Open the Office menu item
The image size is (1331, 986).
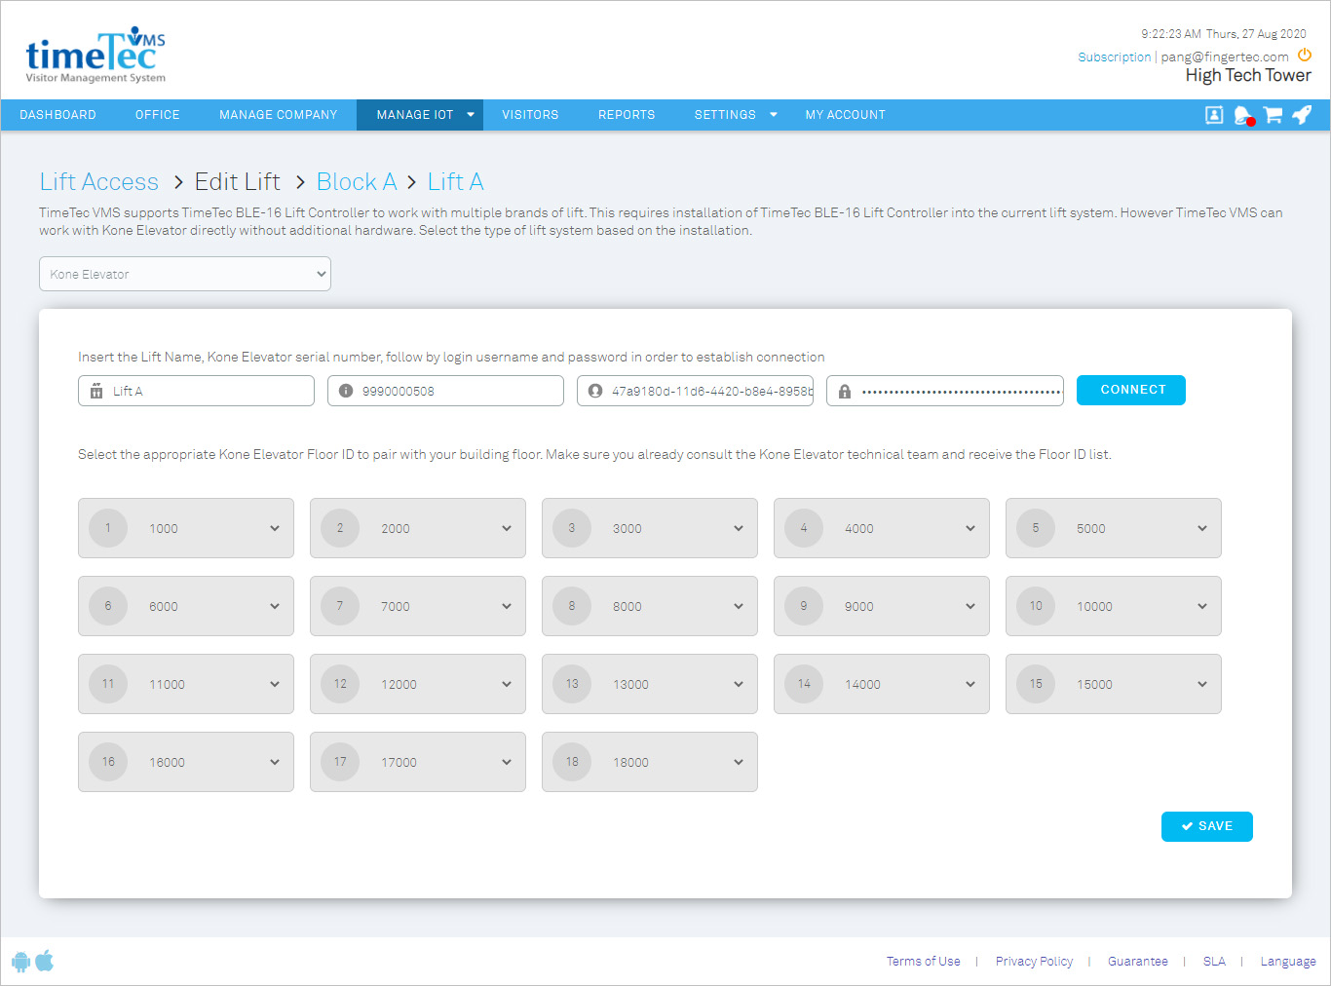158,115
